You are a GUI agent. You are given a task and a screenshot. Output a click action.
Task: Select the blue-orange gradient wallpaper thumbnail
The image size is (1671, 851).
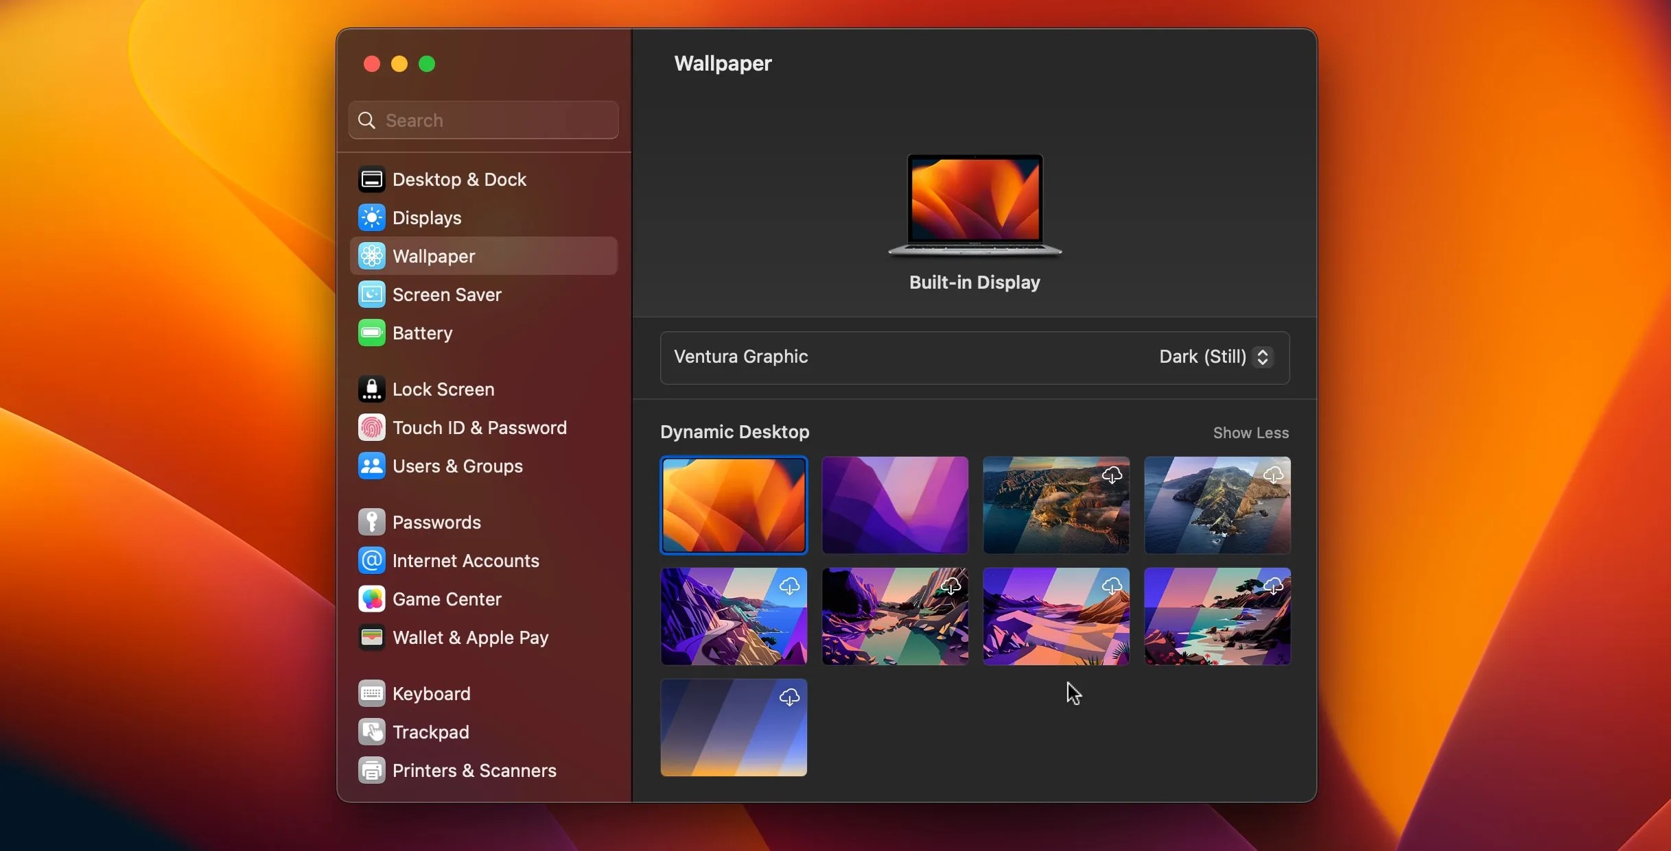point(734,727)
